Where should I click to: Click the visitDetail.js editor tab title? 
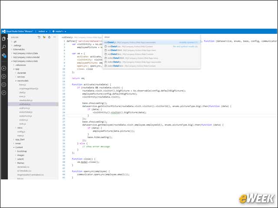[67, 37]
